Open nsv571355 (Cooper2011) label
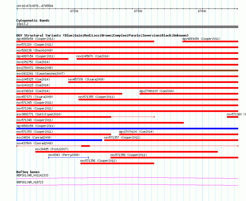 coord(96,97)
